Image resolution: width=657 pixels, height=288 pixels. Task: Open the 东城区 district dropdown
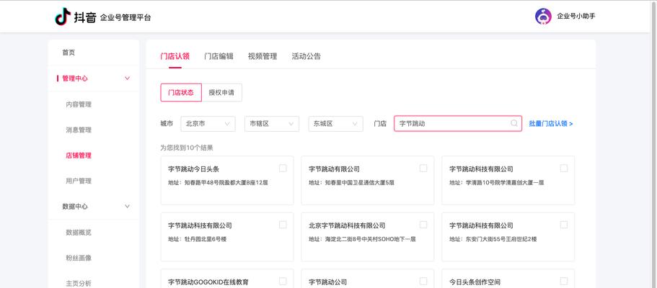(x=335, y=124)
